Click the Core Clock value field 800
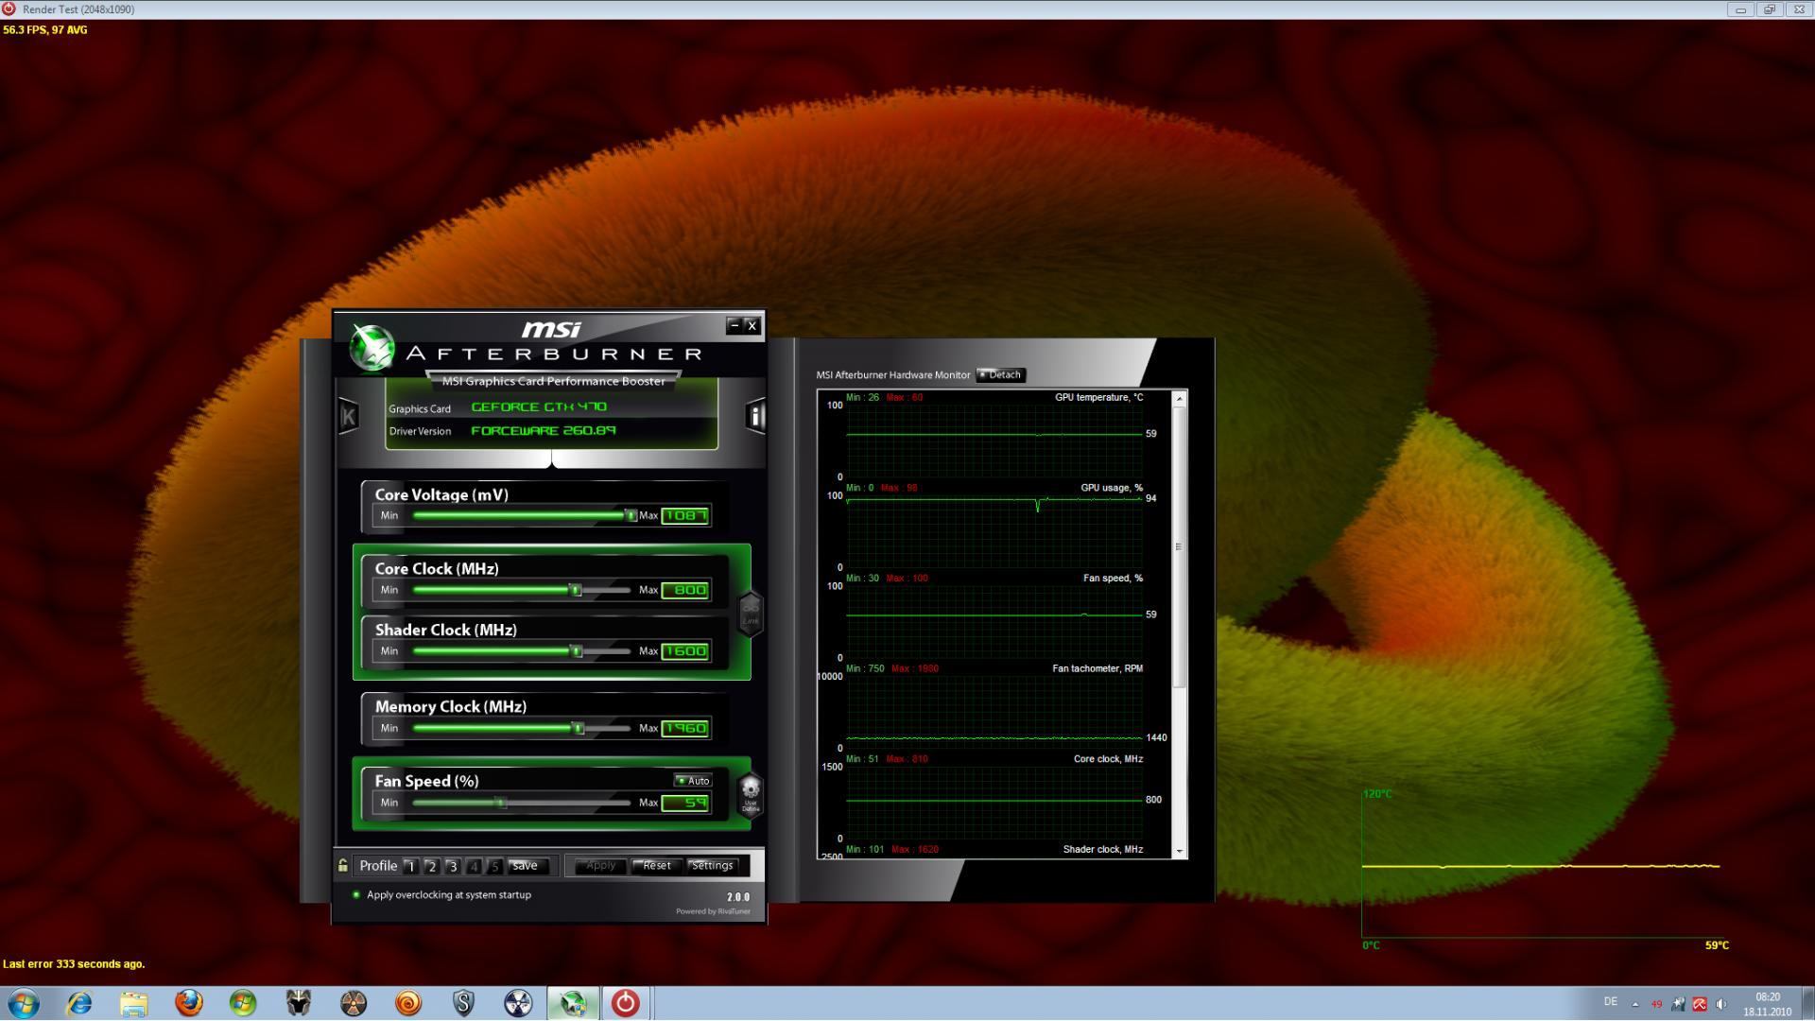This screenshot has width=1815, height=1021. tap(685, 590)
